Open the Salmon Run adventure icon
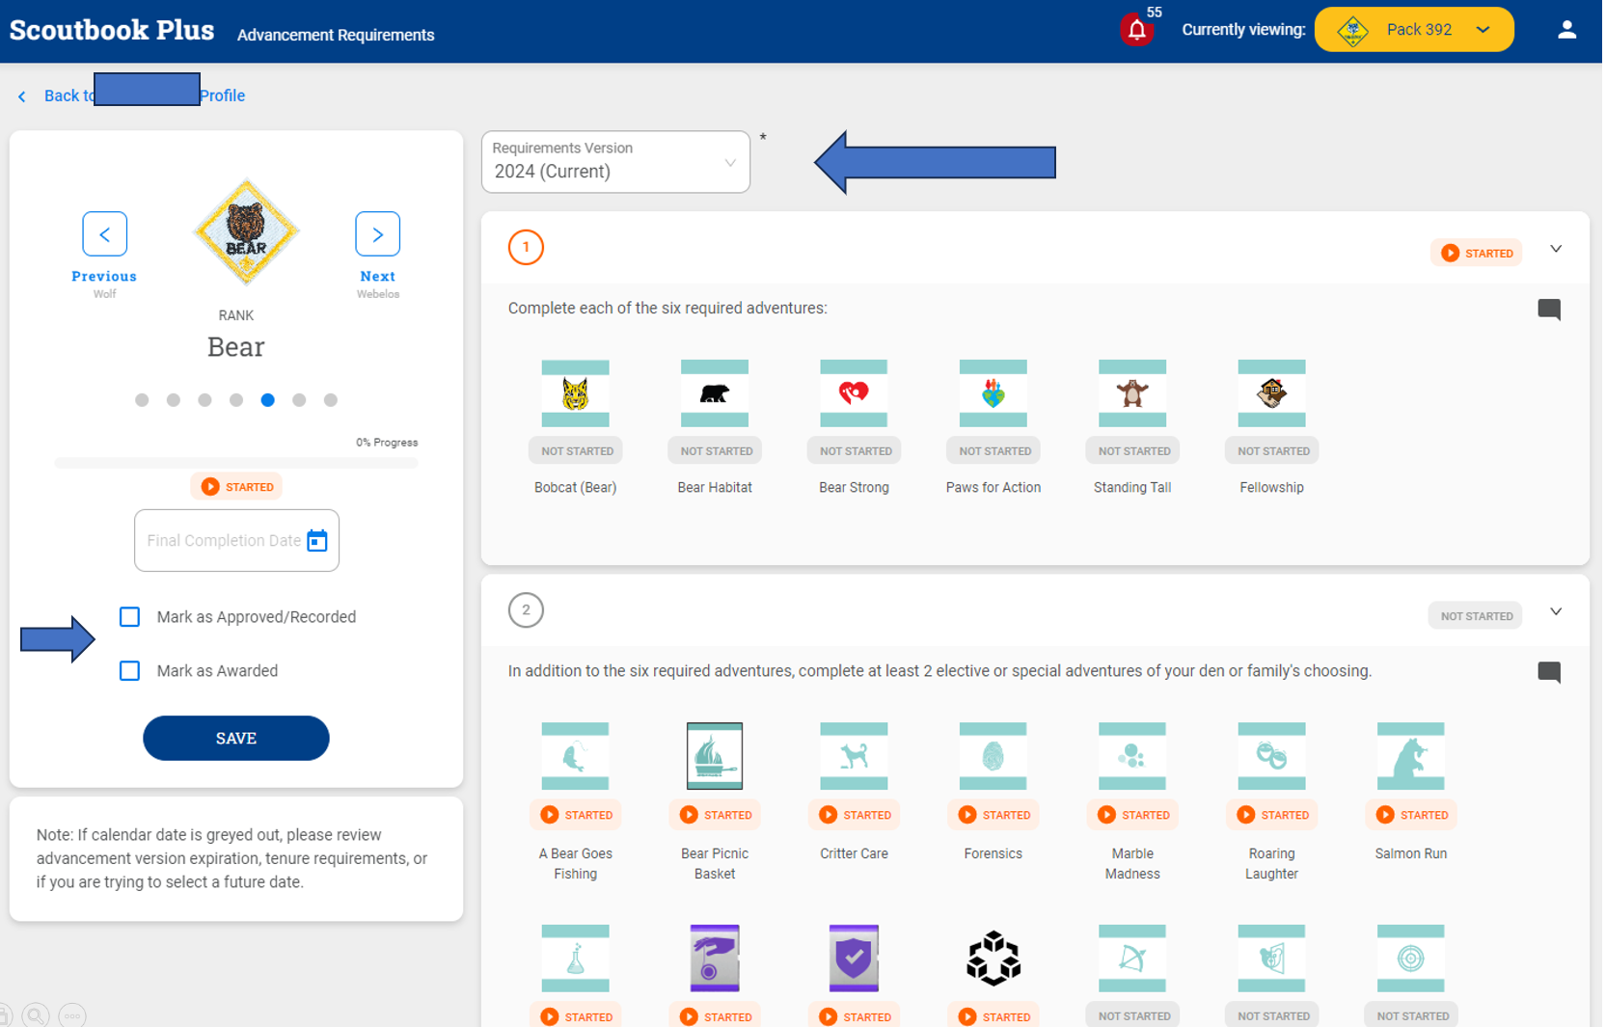Viewport: 1606px width, 1027px height. click(x=1413, y=757)
